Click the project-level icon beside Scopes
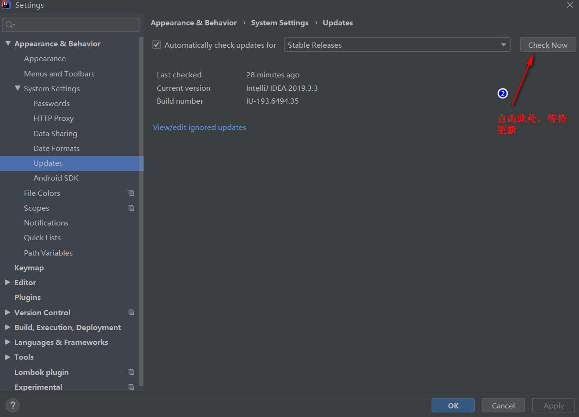The image size is (579, 417). tap(131, 208)
